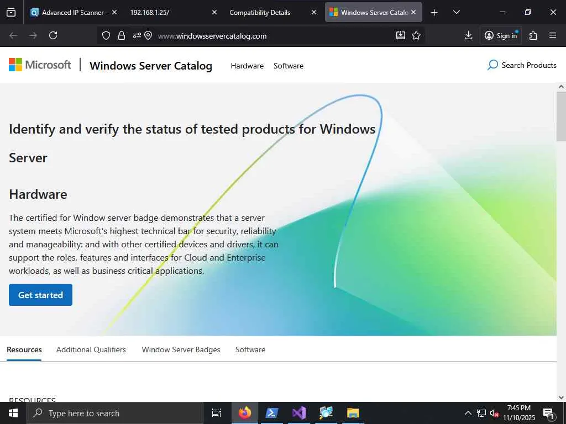Open Visual Studio from the taskbar
Viewport: 566px width, 424px height.
pyautogui.click(x=299, y=413)
